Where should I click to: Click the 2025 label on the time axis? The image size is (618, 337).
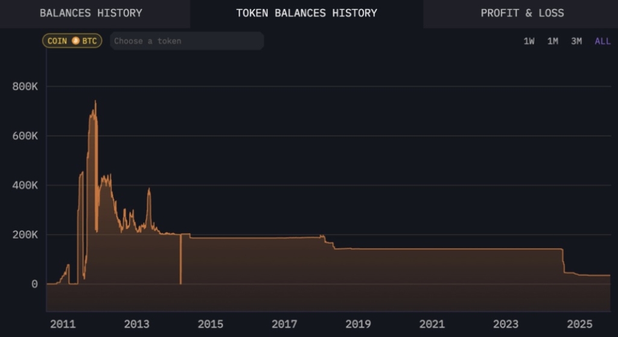click(579, 324)
